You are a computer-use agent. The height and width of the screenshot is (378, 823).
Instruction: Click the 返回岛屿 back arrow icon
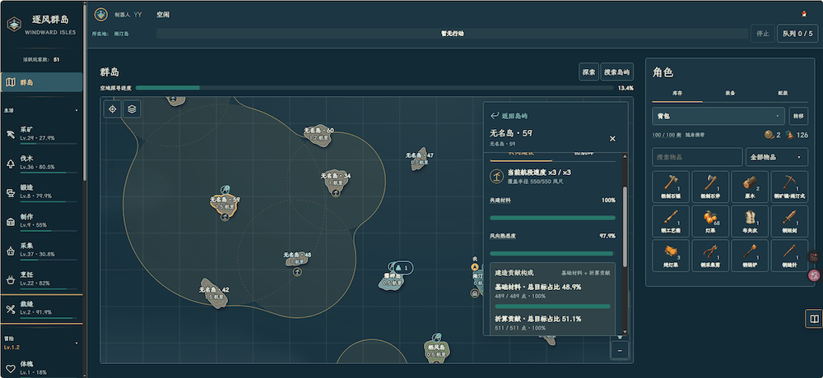(x=494, y=116)
